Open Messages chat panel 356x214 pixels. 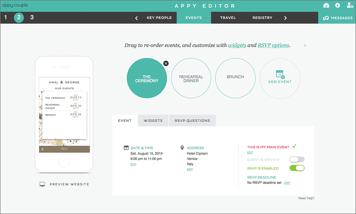[337, 18]
